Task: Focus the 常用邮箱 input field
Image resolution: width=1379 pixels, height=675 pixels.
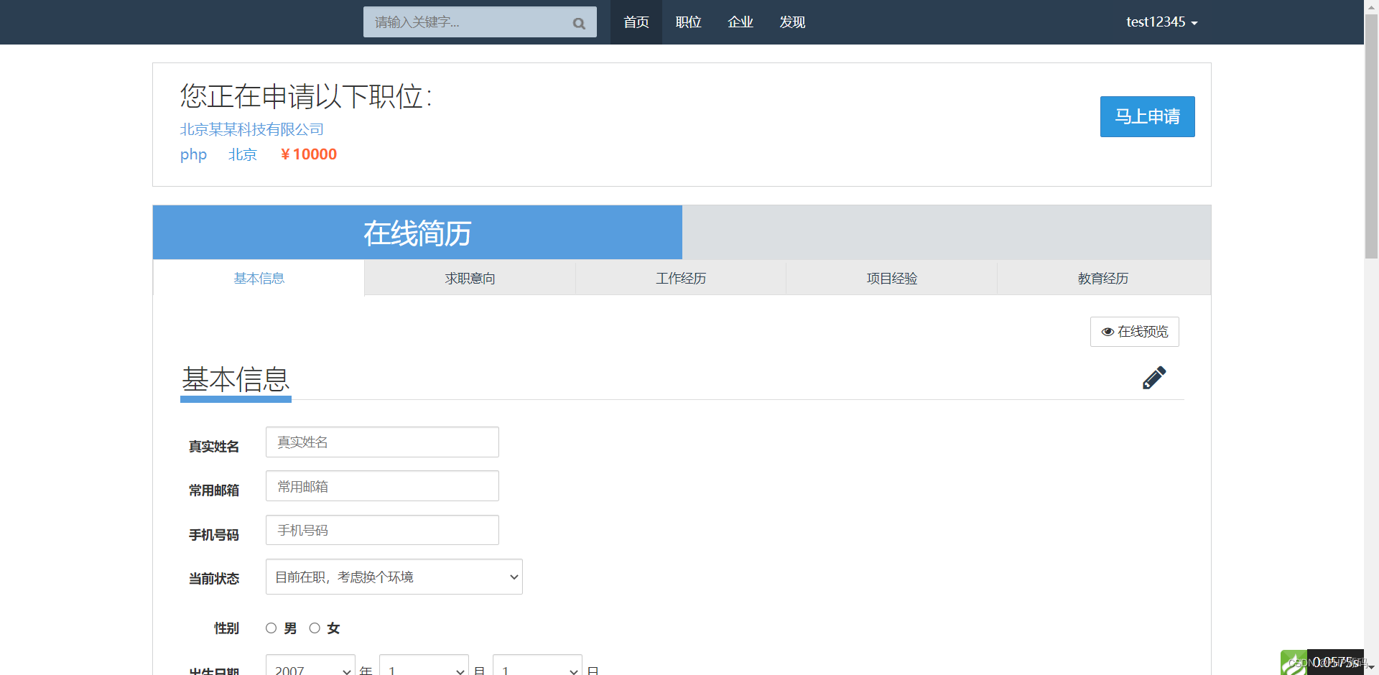Action: click(382, 486)
